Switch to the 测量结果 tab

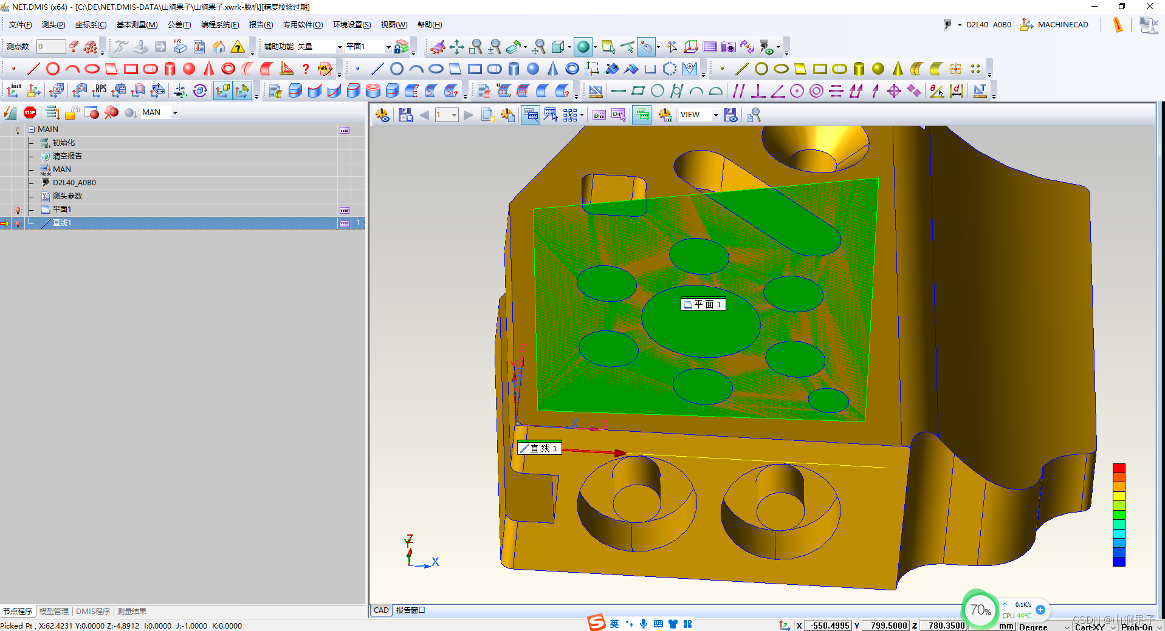pos(132,612)
